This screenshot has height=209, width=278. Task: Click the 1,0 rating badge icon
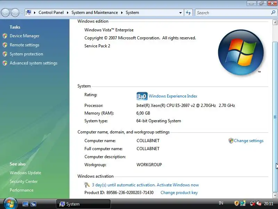pyautogui.click(x=142, y=96)
